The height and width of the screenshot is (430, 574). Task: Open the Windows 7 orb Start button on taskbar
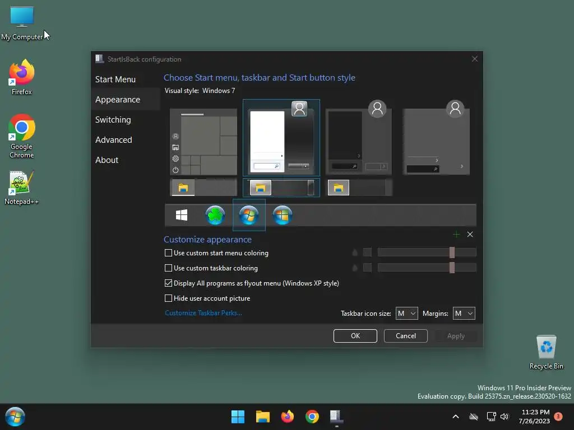(15, 417)
